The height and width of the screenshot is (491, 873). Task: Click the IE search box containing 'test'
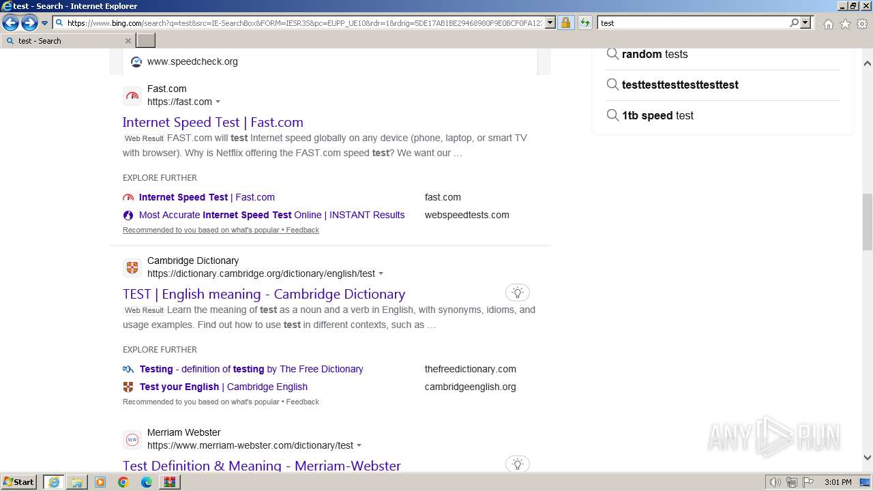coord(693,23)
